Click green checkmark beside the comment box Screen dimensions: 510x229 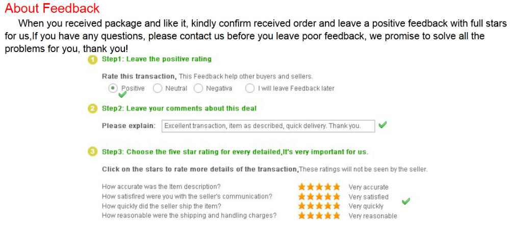tap(382, 124)
